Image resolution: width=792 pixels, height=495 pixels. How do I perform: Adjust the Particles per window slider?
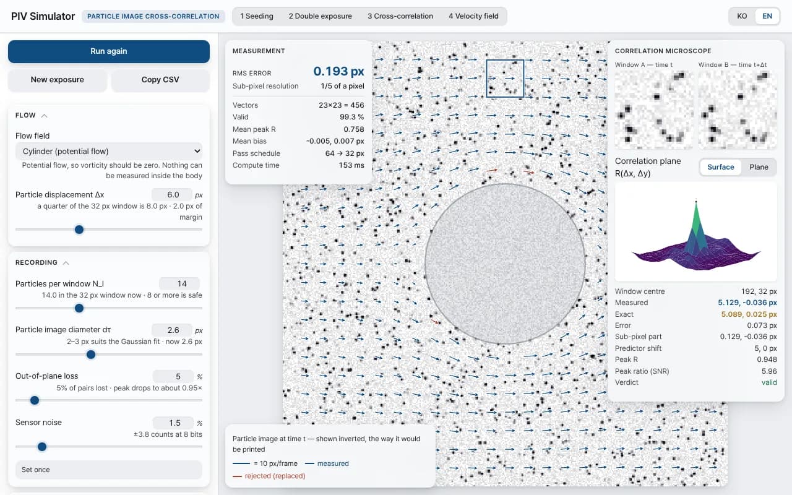tap(109, 308)
